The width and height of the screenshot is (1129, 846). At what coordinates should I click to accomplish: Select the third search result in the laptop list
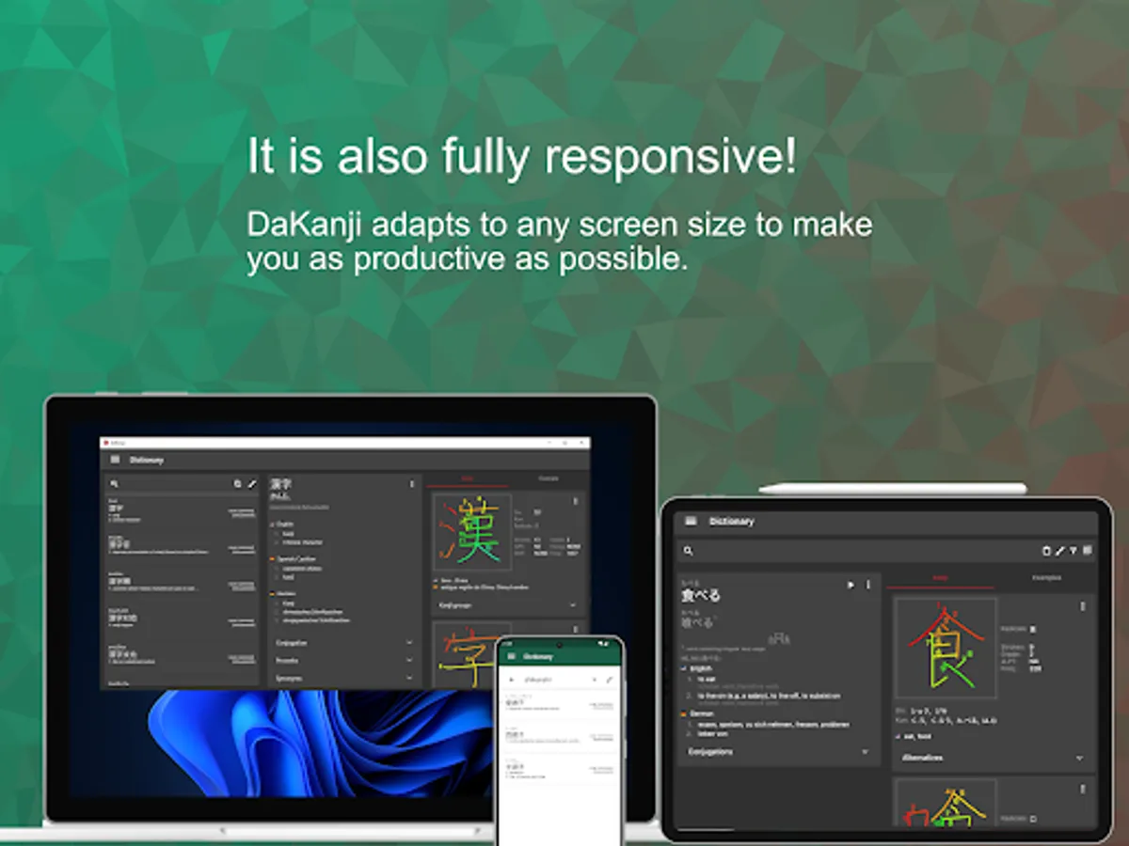click(x=181, y=582)
